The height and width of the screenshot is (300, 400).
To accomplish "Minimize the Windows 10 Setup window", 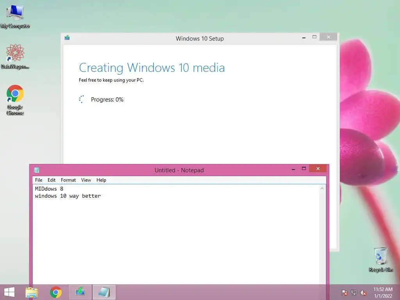I will [304, 37].
